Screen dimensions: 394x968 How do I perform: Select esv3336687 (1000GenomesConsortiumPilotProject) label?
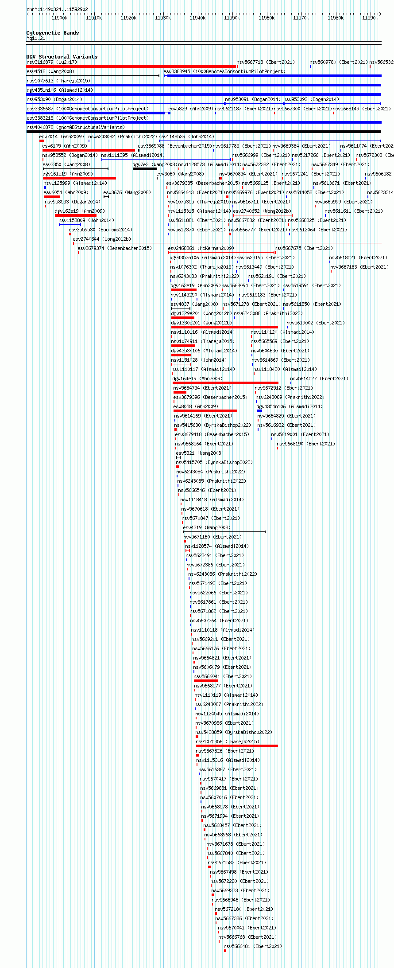coord(88,109)
